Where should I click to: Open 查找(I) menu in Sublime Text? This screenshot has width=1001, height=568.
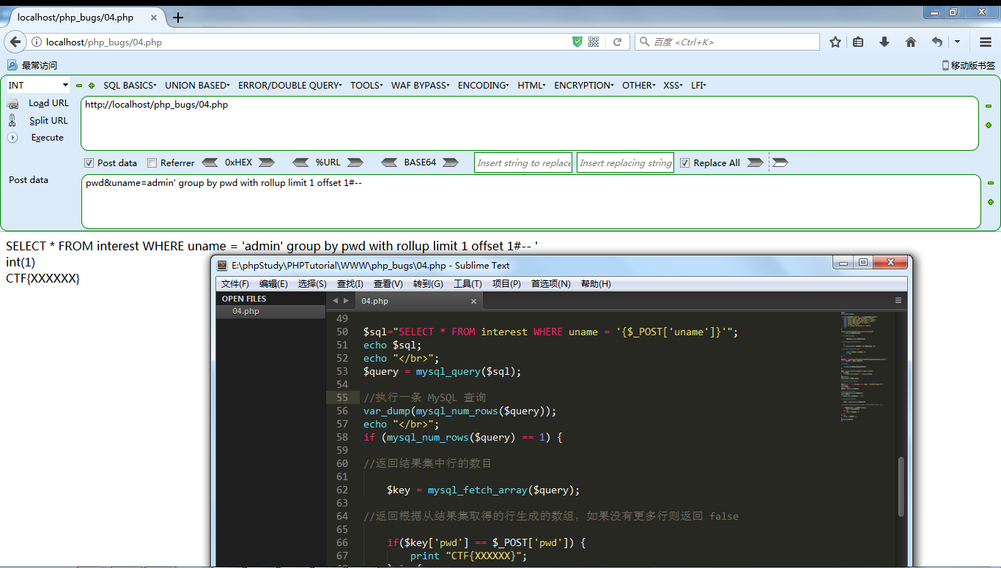[x=350, y=284]
